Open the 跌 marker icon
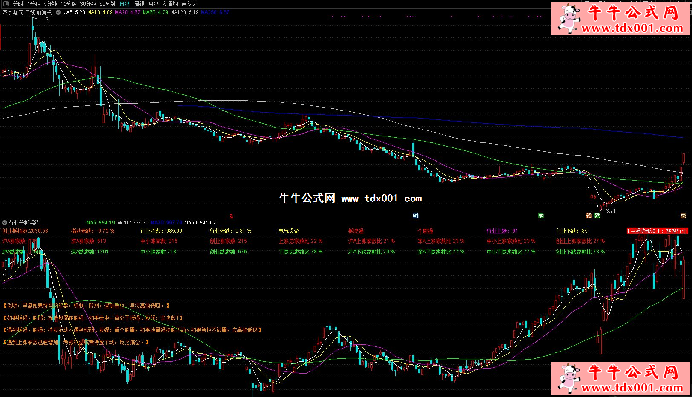This screenshot has height=397, width=692. coord(597,216)
